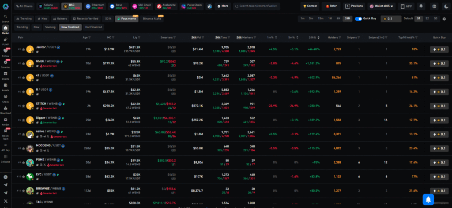Open the language globe icon
Screen dimensions: 452x208
tap(434, 6)
